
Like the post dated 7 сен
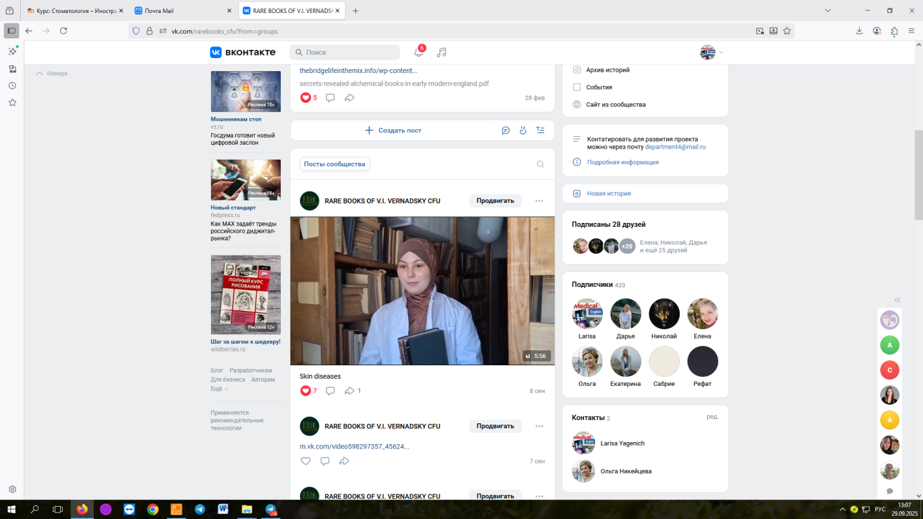[306, 461]
